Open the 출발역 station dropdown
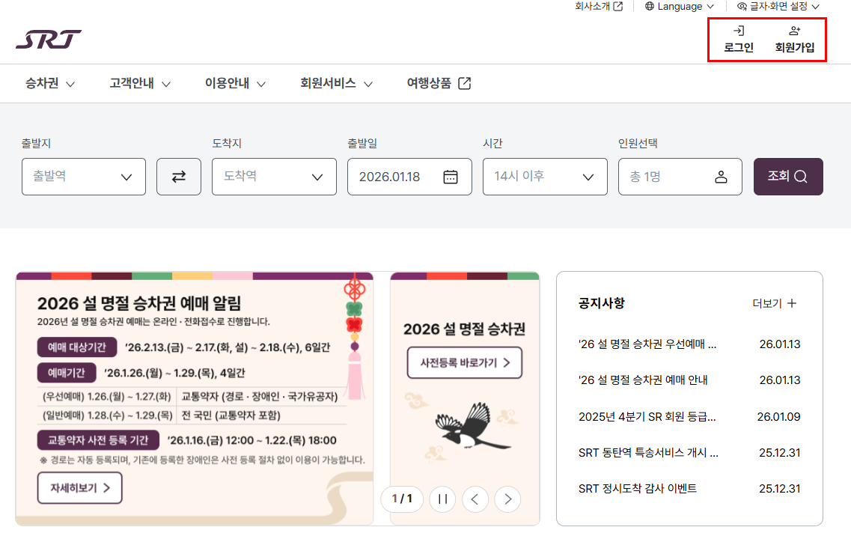The width and height of the screenshot is (851, 539). [84, 177]
